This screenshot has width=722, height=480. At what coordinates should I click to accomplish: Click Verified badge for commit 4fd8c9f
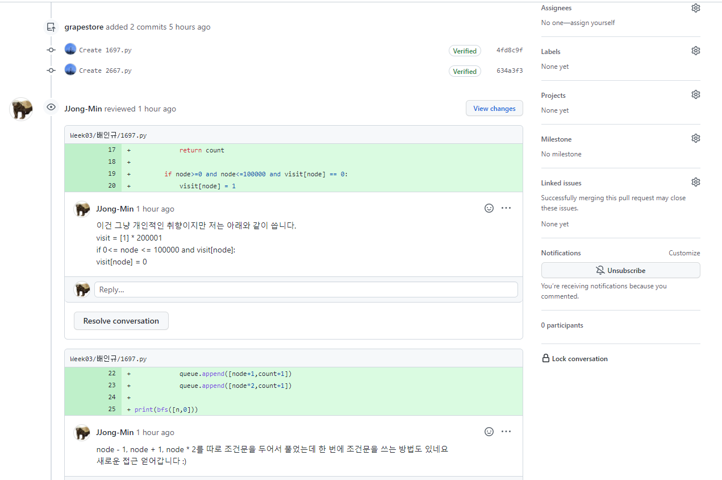(x=465, y=51)
